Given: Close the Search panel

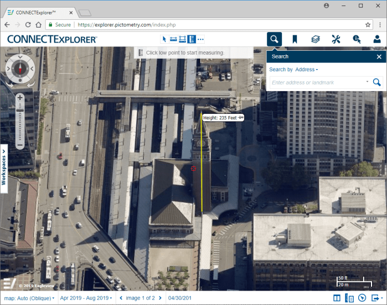Looking at the screenshot, I should (379, 56).
